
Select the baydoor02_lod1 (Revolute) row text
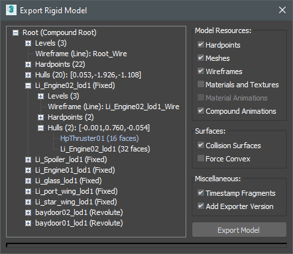pyautogui.click(x=79, y=212)
